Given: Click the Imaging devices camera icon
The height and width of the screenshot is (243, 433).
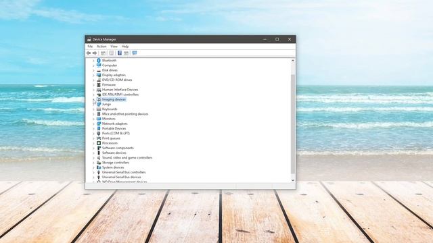Looking at the screenshot, I should point(99,99).
